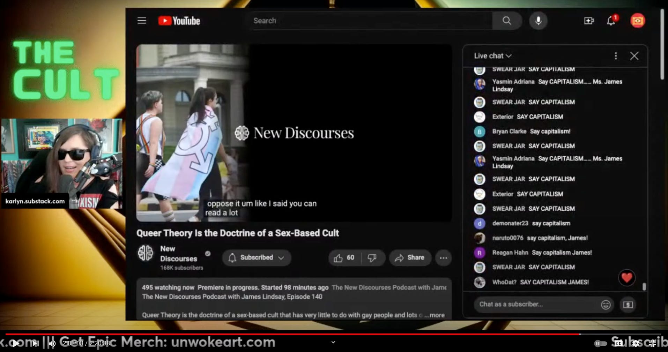
Task: Select demonater23 say capitalism message
Action: [x=551, y=223]
